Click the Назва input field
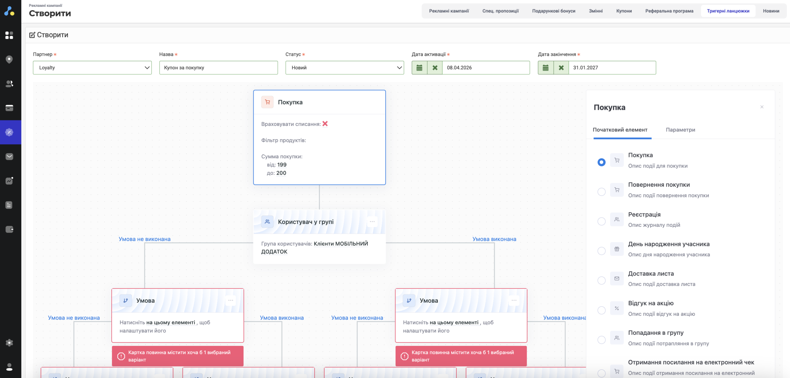The image size is (790, 378). pos(218,68)
